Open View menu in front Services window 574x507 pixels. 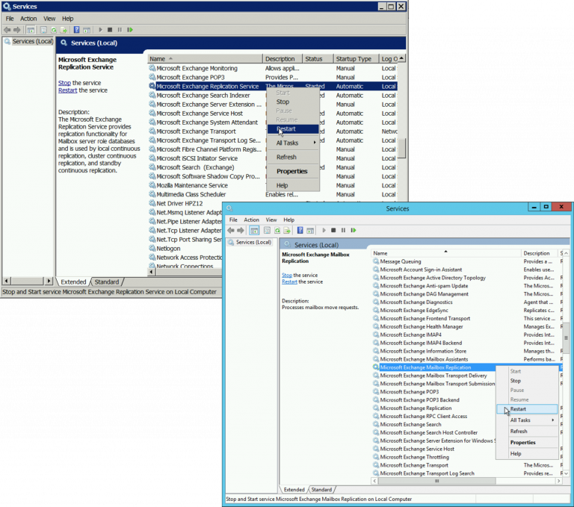pyautogui.click(x=271, y=220)
